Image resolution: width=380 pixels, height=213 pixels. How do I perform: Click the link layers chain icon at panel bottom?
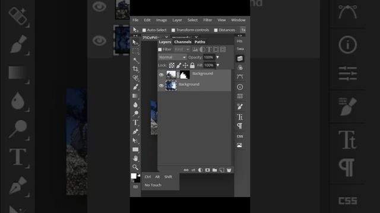(x=186, y=170)
